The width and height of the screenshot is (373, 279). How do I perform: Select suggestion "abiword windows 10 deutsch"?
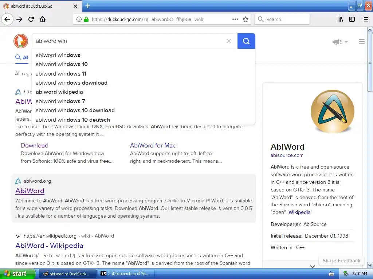[x=144, y=120]
